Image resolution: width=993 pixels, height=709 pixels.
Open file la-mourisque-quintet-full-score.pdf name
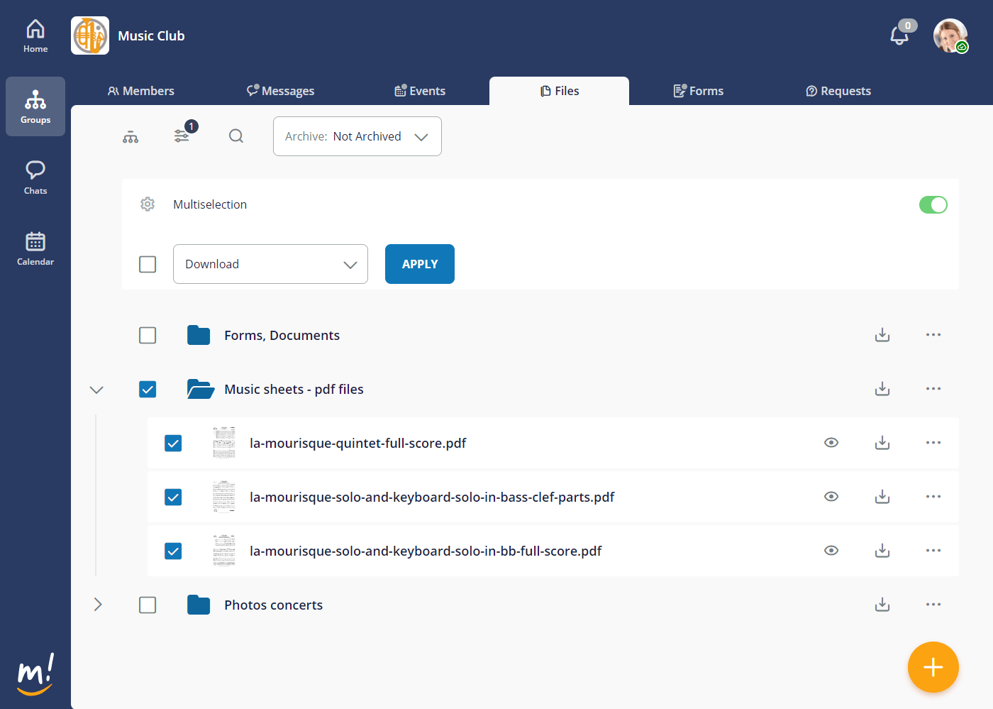point(358,443)
